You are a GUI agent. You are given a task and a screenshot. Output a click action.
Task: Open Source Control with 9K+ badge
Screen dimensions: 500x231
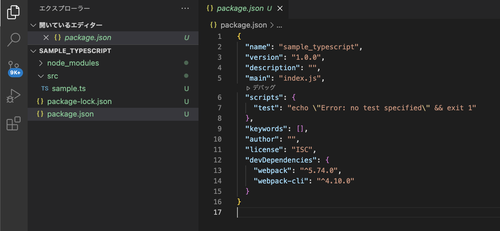click(x=14, y=68)
